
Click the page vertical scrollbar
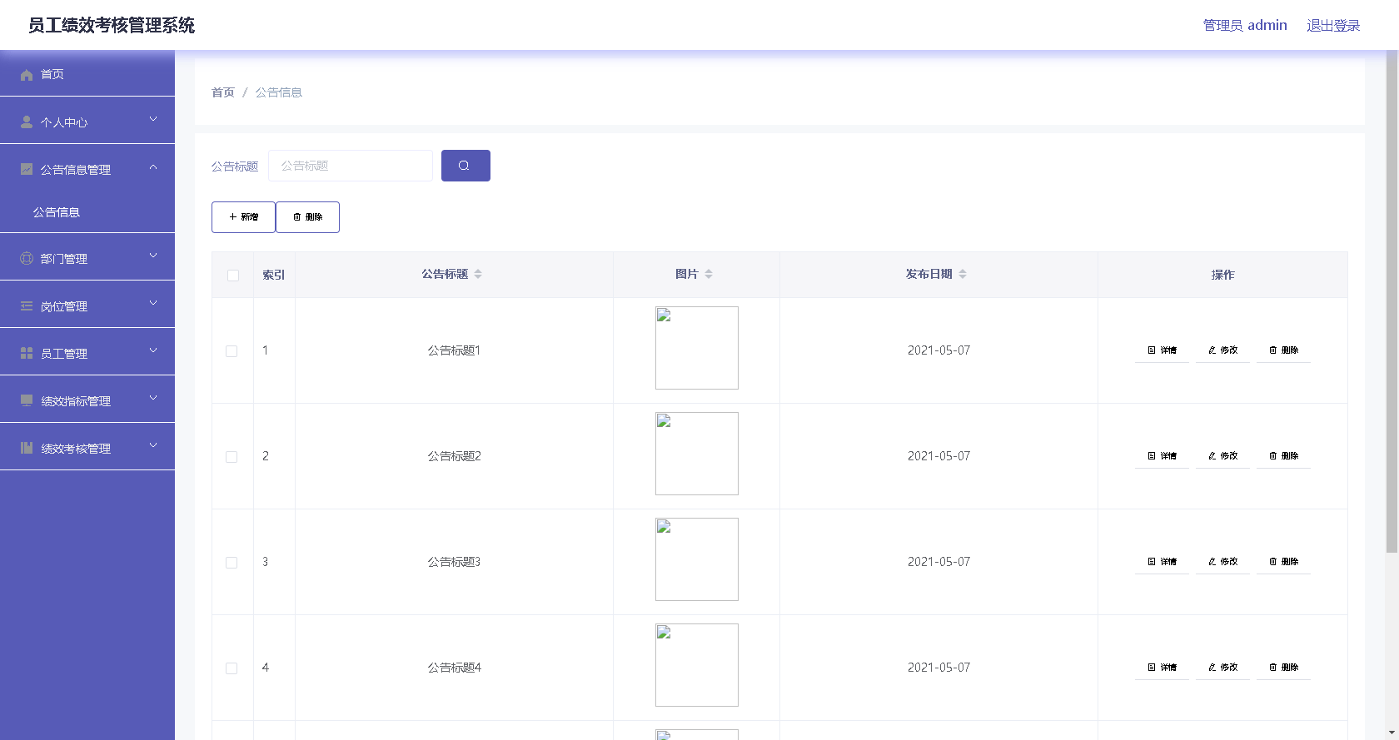coord(1392,301)
